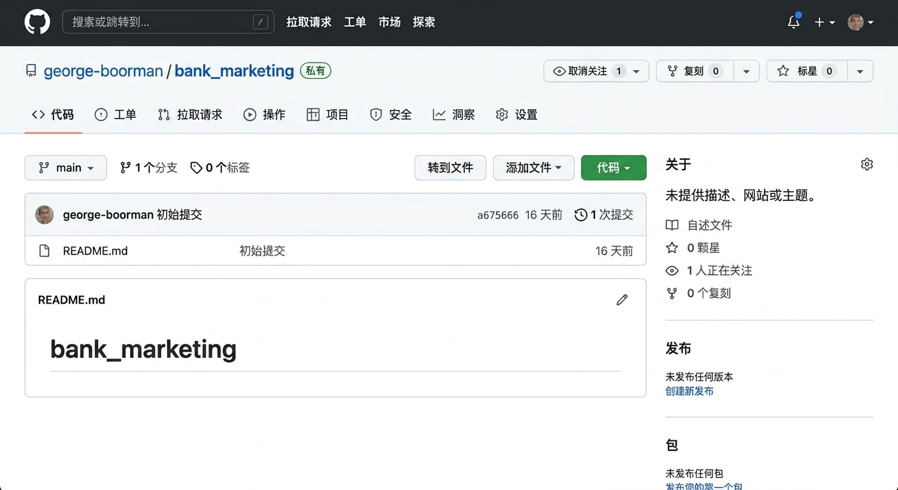Screen dimensions: 898x490
Task: View the 0 个标签 tags link
Action: tap(220, 168)
